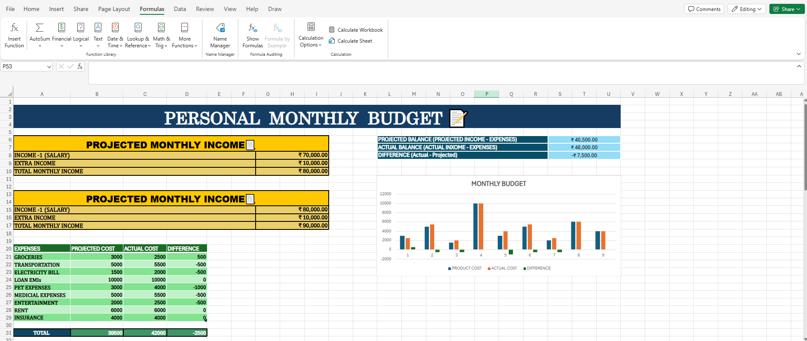Click the ₹ 90,000.00 total income cell

coord(292,226)
